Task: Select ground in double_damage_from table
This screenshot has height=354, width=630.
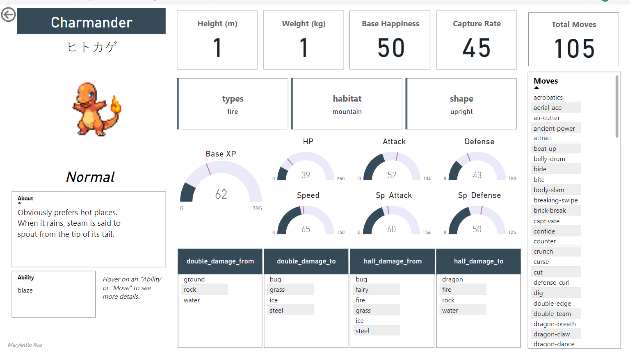Action: 194,279
